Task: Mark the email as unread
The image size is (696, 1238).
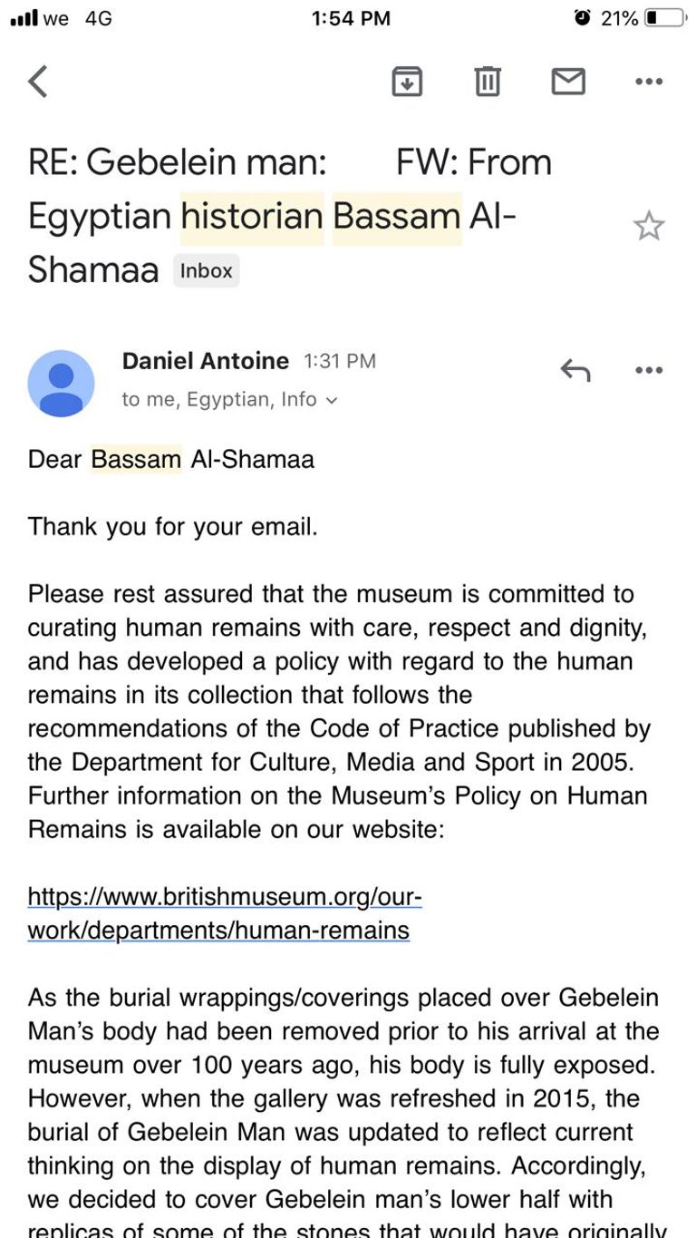Action: click(568, 82)
